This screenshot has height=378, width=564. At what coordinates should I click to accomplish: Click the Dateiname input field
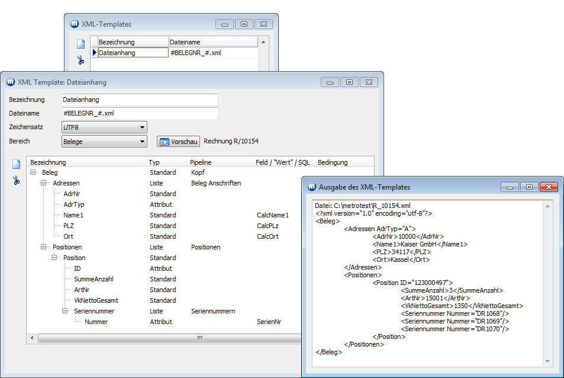(140, 113)
